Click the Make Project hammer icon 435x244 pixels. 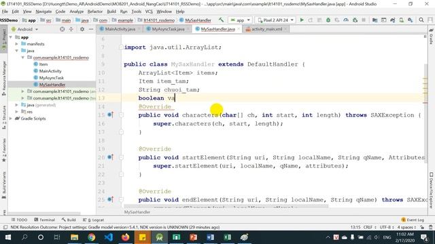[221, 20]
